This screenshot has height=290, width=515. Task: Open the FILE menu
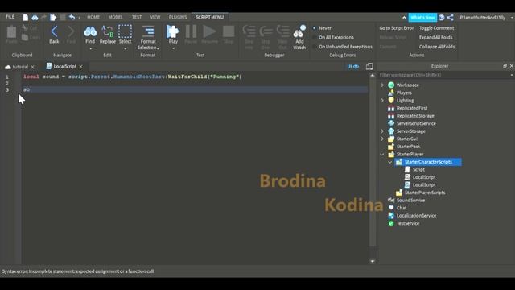[x=10, y=17]
